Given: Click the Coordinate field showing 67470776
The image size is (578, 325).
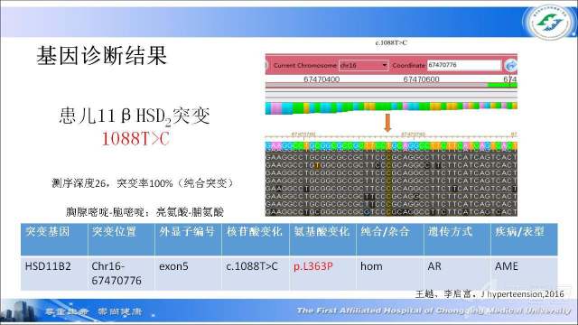Looking at the screenshot, I should pos(464,65).
